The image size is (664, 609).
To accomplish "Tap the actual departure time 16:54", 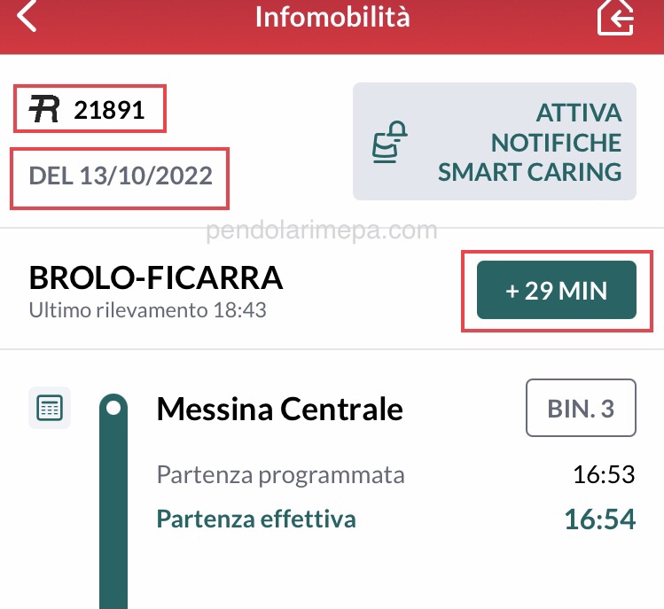I will point(600,519).
